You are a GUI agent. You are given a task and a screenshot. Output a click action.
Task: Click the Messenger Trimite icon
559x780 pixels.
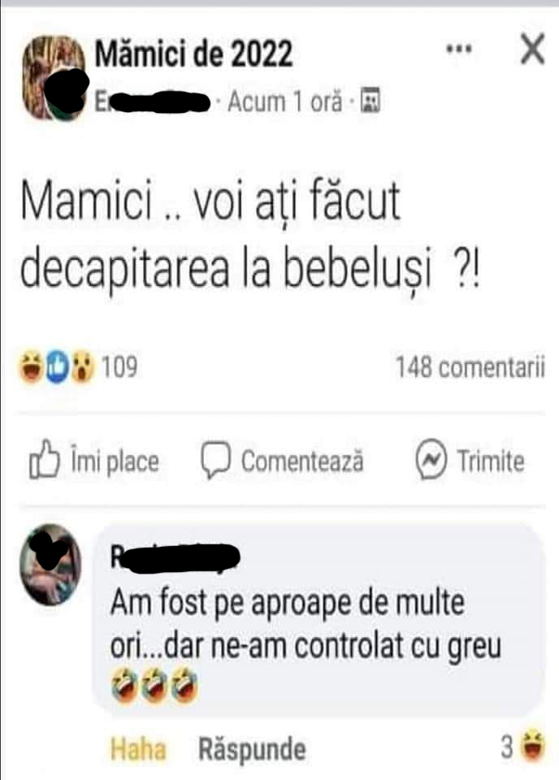(431, 460)
